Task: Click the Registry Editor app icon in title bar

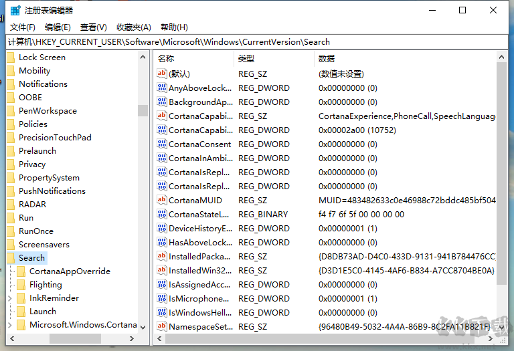Action: tap(15, 11)
